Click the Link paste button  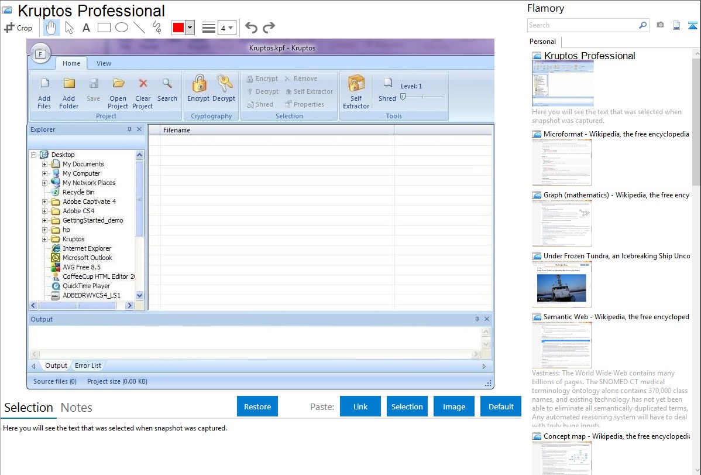click(360, 406)
